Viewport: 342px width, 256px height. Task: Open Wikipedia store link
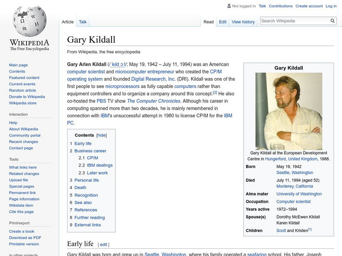click(x=23, y=103)
